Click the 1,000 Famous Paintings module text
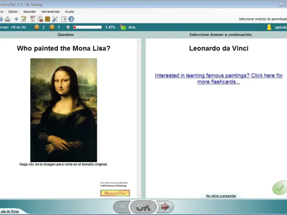 coord(113,186)
